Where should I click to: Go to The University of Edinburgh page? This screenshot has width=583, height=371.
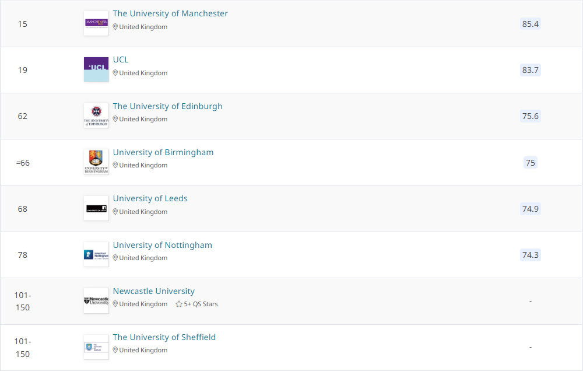(167, 106)
